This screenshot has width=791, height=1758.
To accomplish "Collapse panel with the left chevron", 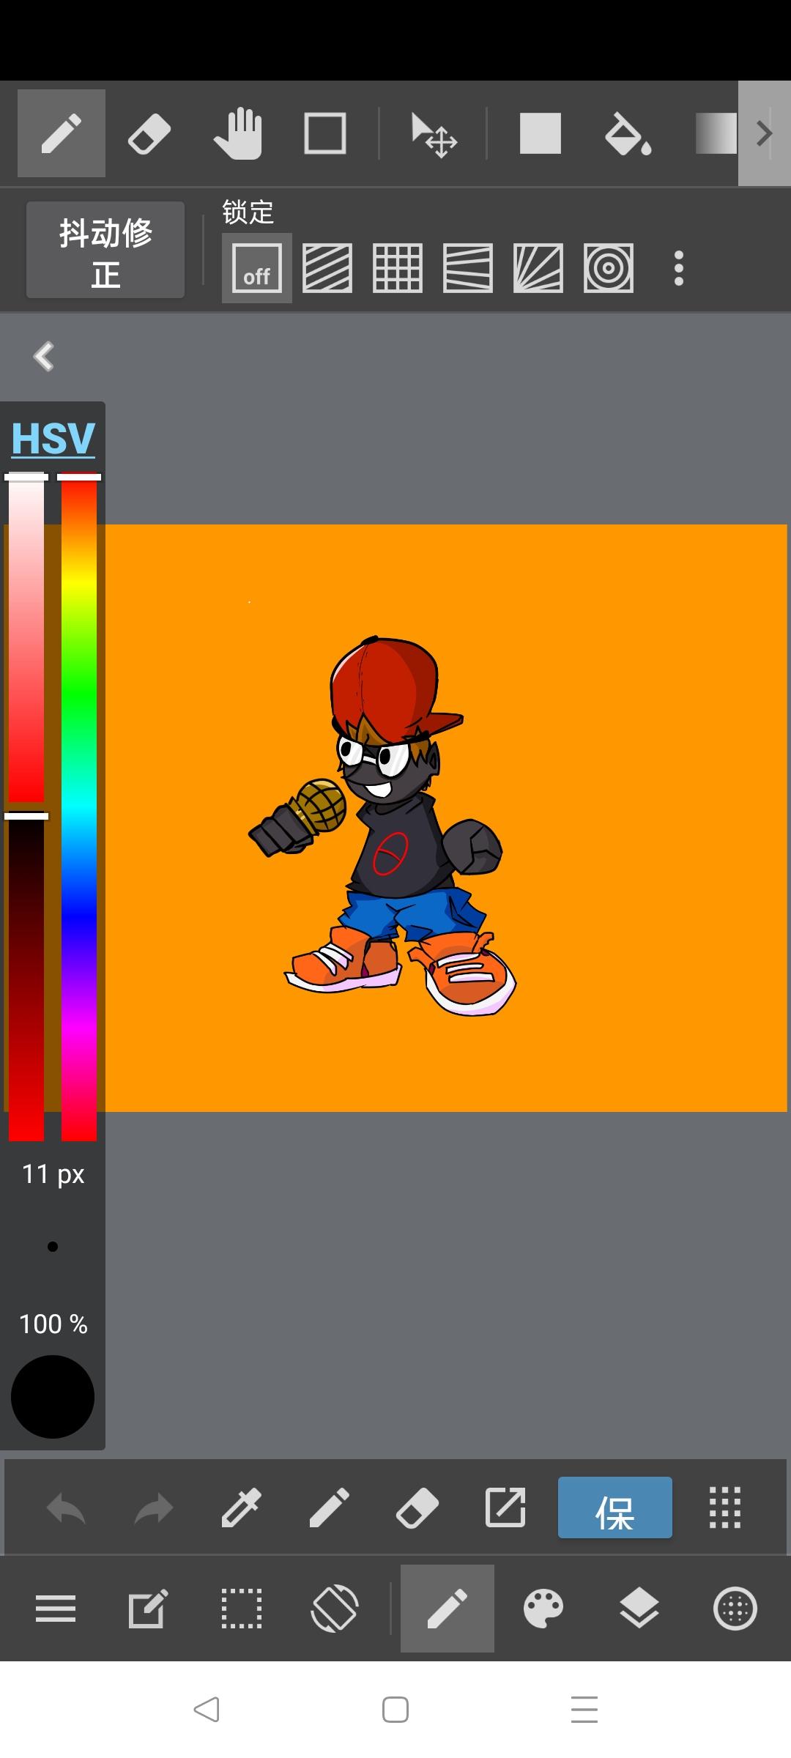I will click(44, 357).
